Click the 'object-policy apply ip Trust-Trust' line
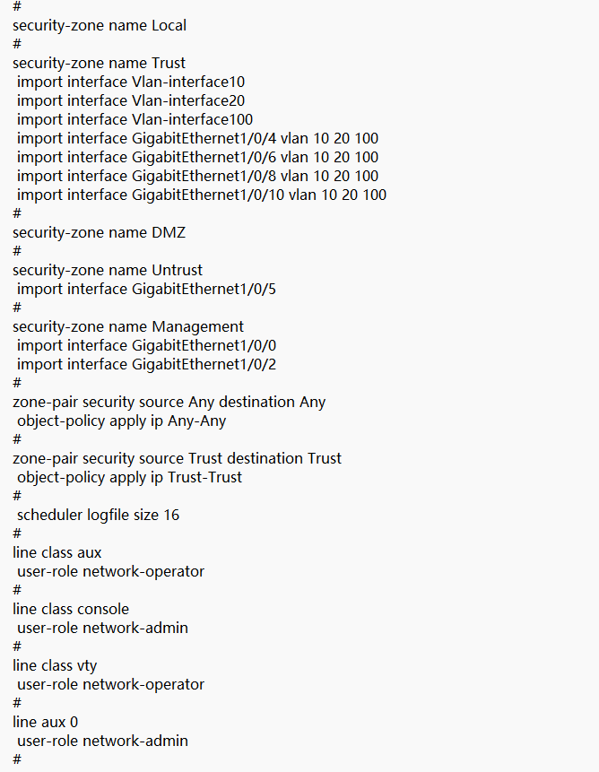 tap(129, 477)
